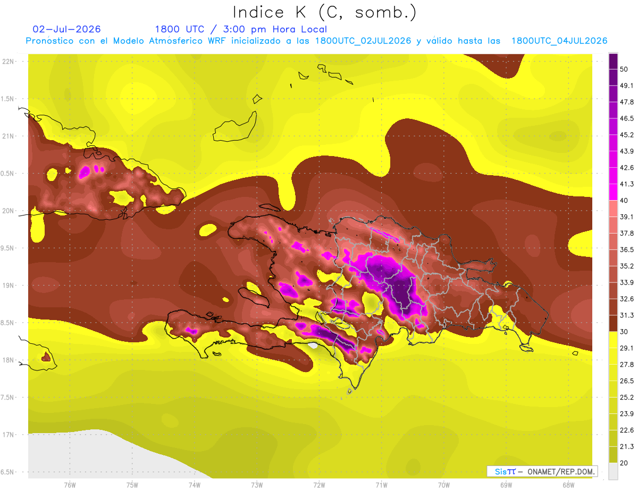Click the colorbar value 30

(624, 332)
